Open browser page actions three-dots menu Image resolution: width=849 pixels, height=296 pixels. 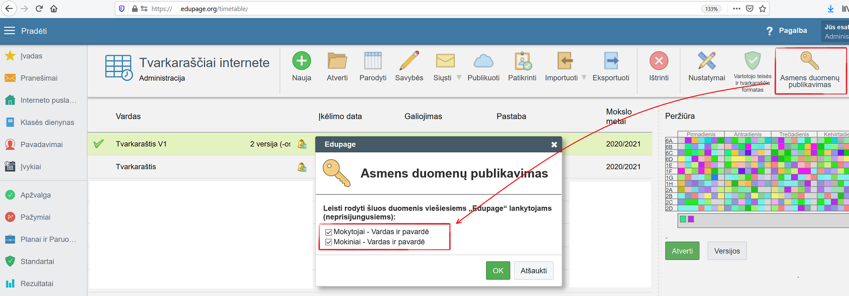point(736,9)
